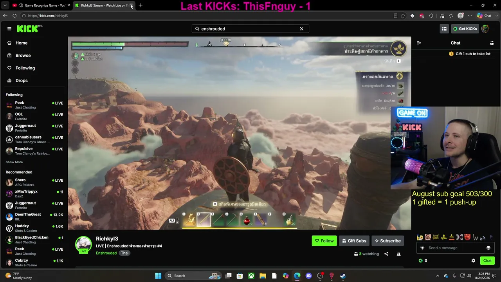Reload the Kick page
The width and height of the screenshot is (501, 282).
click(14, 16)
